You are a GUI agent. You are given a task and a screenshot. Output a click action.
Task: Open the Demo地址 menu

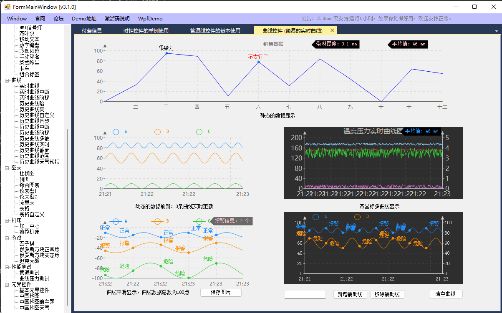click(84, 19)
